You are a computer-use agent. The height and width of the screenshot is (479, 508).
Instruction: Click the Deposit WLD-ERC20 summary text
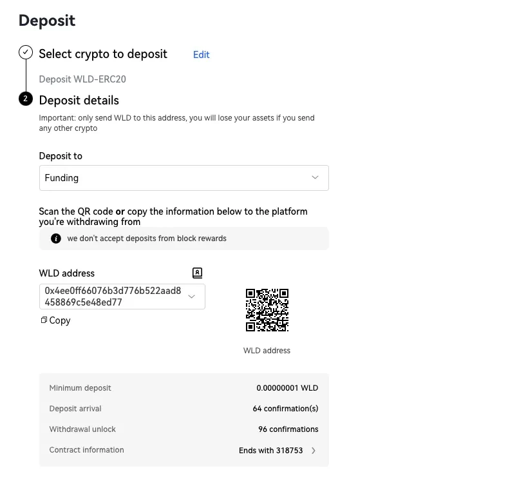tap(82, 79)
